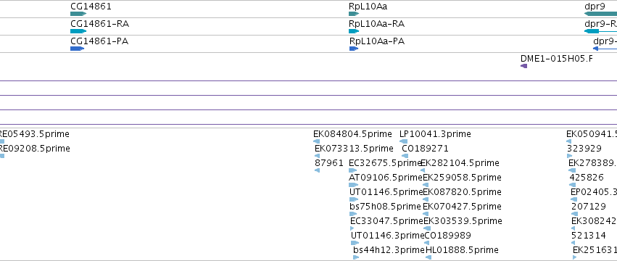617x261 pixels.
Task: Click the EC32675.5prime EST label
Action: (x=385, y=163)
